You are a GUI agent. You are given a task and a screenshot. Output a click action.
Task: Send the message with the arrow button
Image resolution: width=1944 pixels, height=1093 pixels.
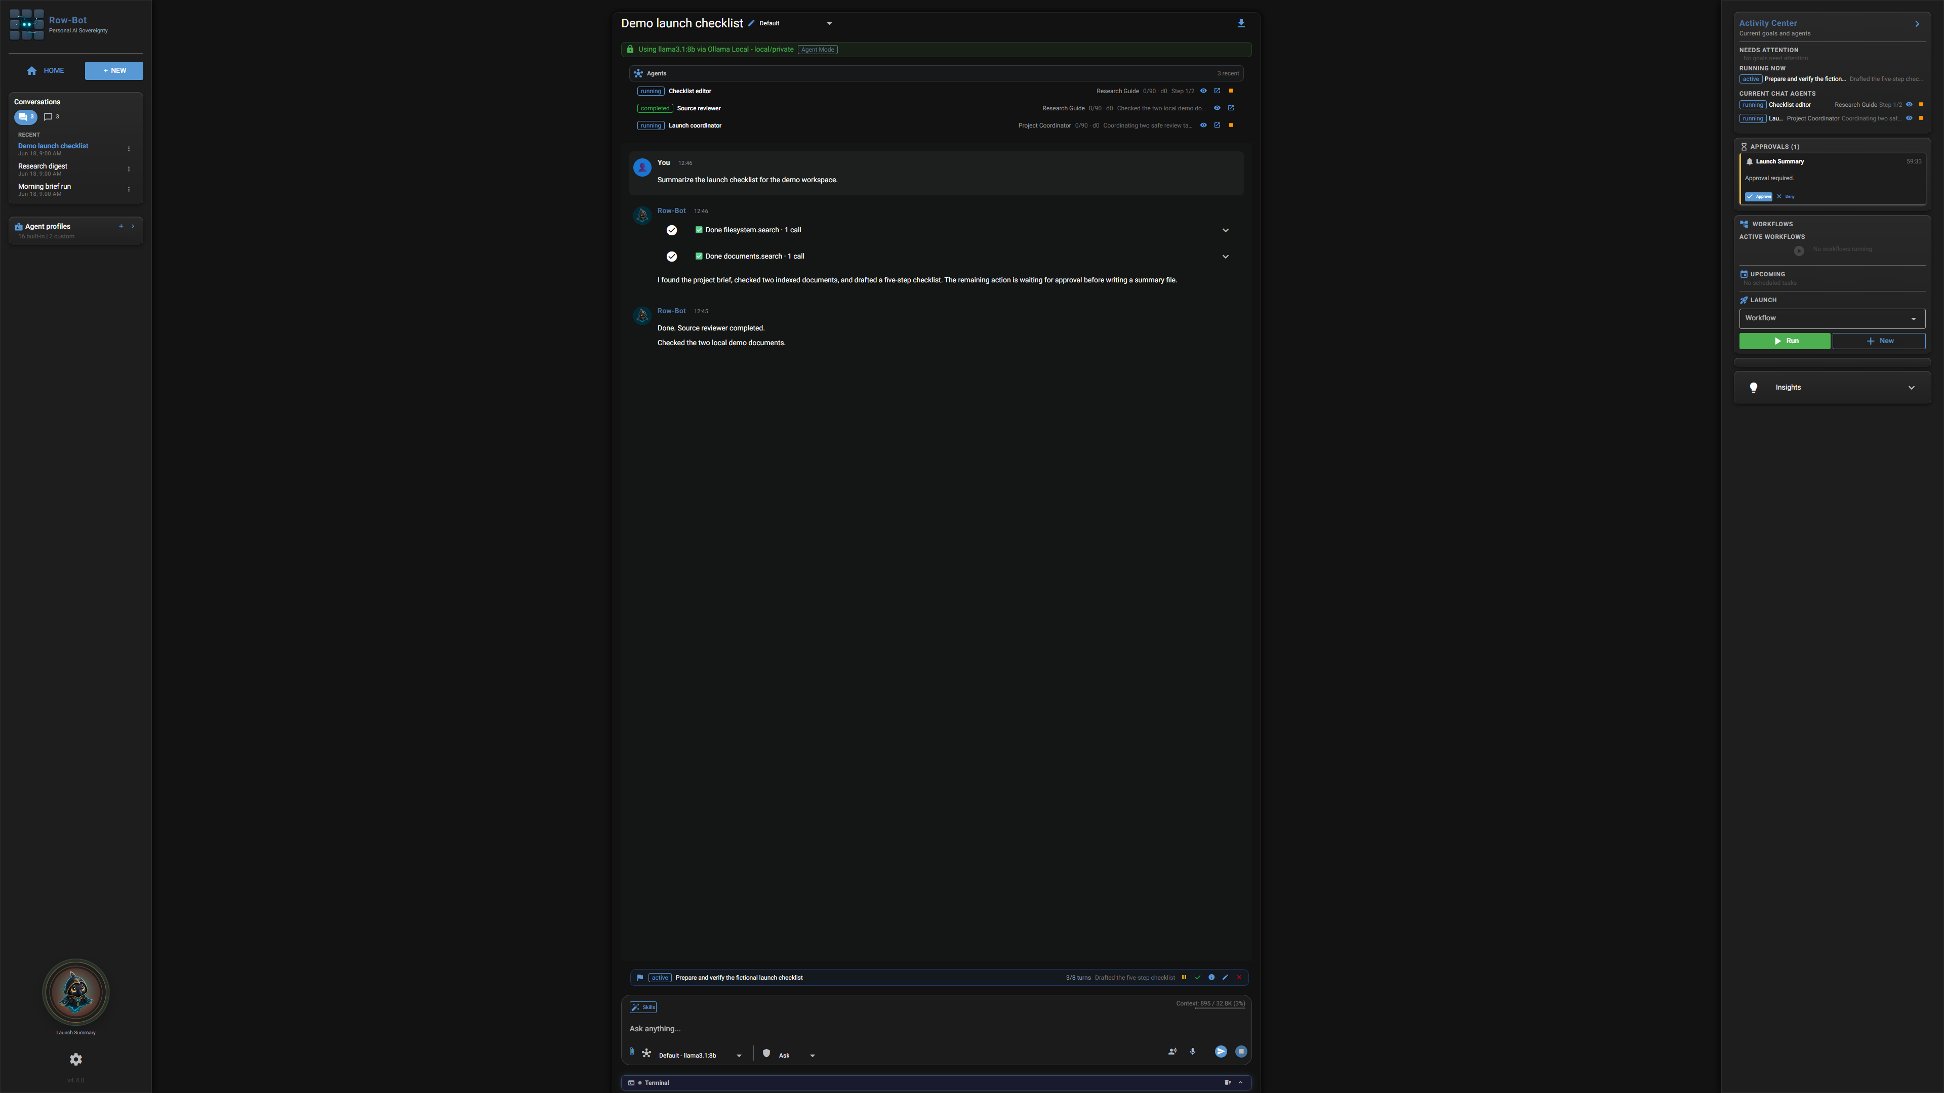click(x=1220, y=1052)
